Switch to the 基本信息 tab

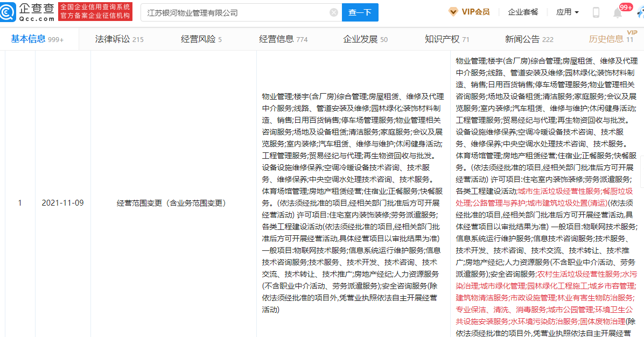(x=37, y=39)
